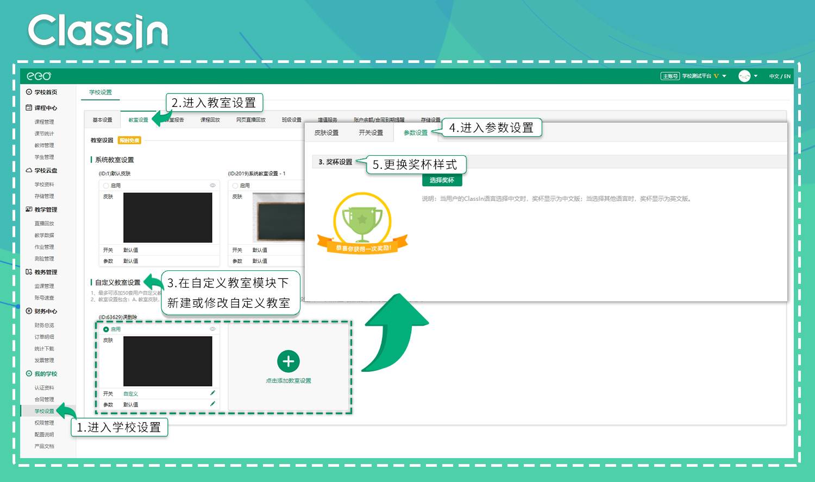Click the custom classroom 63629 skin thumbnail

point(168,361)
